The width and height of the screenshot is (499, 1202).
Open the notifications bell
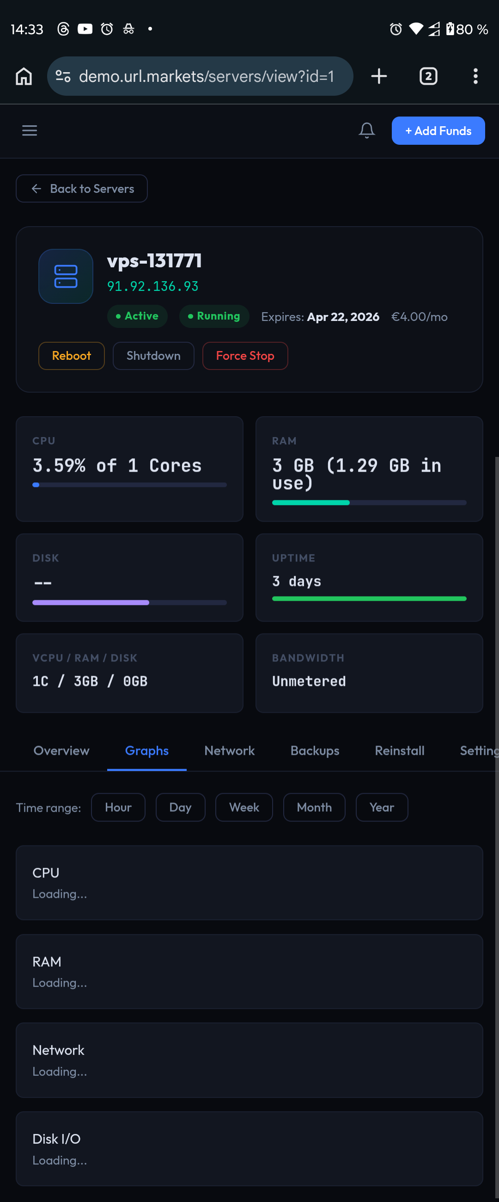click(366, 130)
